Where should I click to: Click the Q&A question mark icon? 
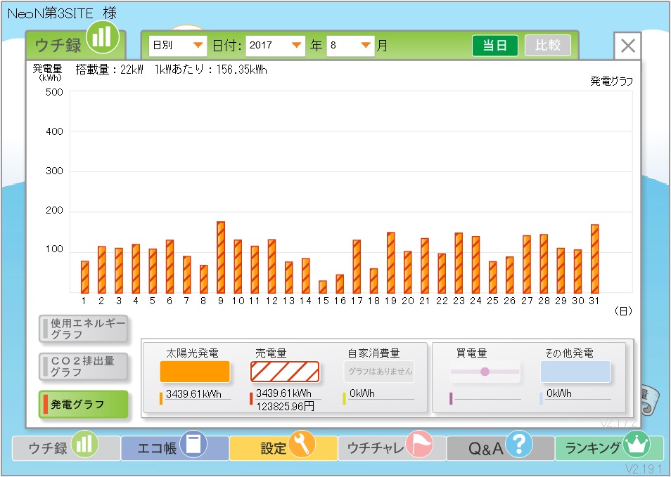518,444
